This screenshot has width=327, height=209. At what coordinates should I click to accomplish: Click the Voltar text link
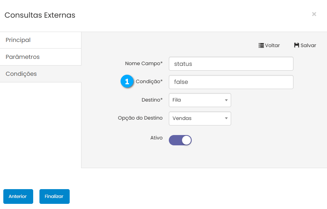click(272, 45)
